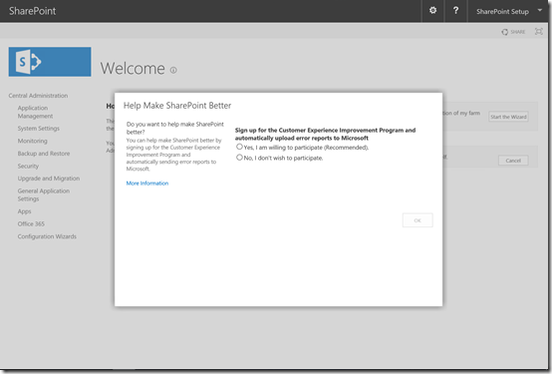Open Monitoring in sidebar

point(33,141)
